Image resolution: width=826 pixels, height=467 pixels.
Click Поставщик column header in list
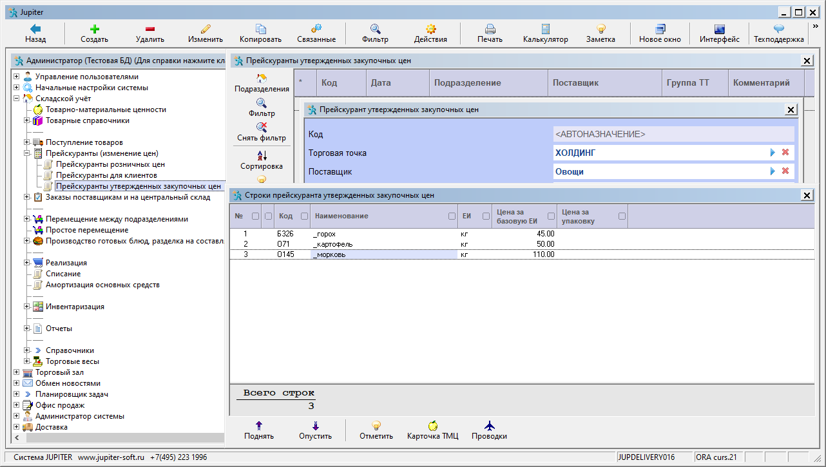tap(605, 83)
